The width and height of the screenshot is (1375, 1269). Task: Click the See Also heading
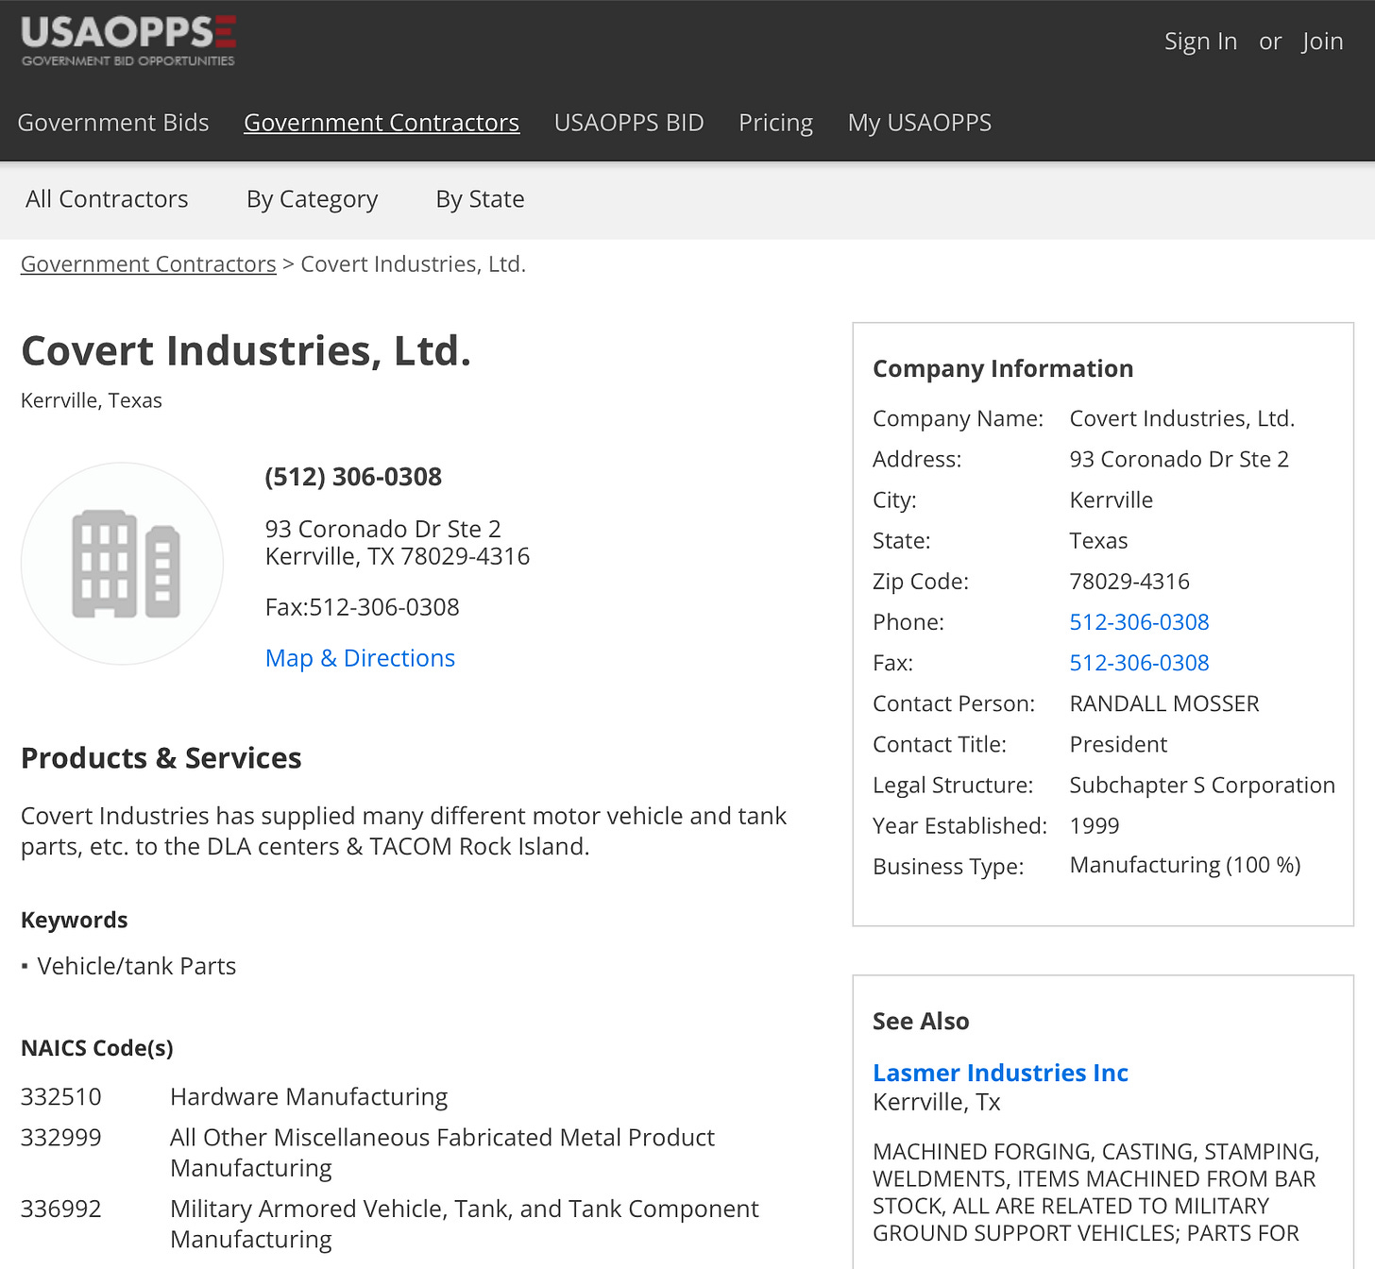point(921,1022)
